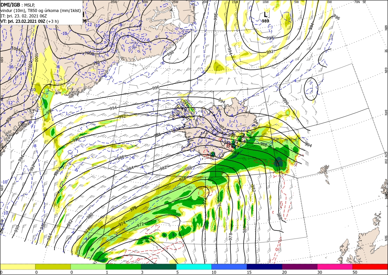Screen dimensions: 388x275
Task: Click the '20W' longitude label
Action: (x=204, y=2)
